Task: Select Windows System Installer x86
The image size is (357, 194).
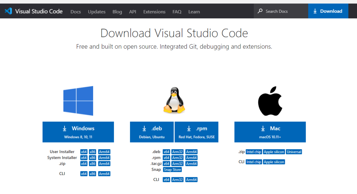Action: (92, 157)
